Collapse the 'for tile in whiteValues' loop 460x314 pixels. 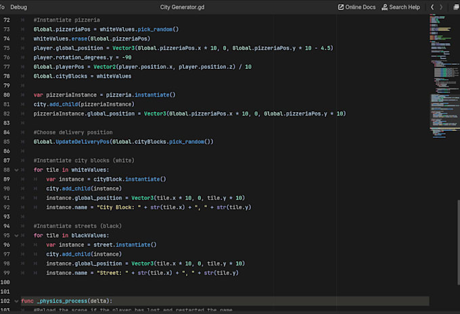coord(16,170)
